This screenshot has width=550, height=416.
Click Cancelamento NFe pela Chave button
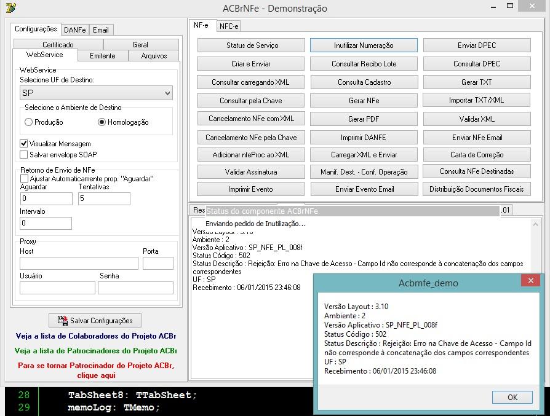251,138
